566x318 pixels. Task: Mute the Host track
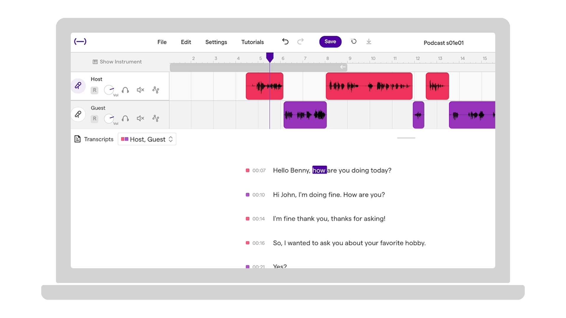coord(140,90)
